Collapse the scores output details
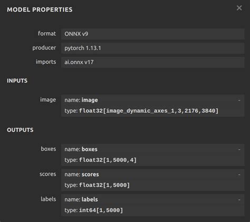This screenshot has height=222, width=250. click(x=239, y=175)
